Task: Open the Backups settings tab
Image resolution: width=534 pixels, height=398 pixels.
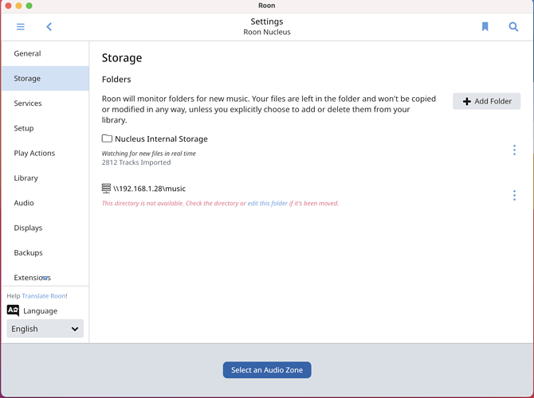Action: [45, 253]
